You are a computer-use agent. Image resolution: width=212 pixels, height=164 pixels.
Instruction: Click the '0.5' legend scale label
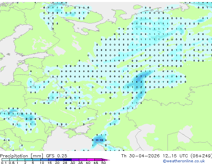point(12,163)
